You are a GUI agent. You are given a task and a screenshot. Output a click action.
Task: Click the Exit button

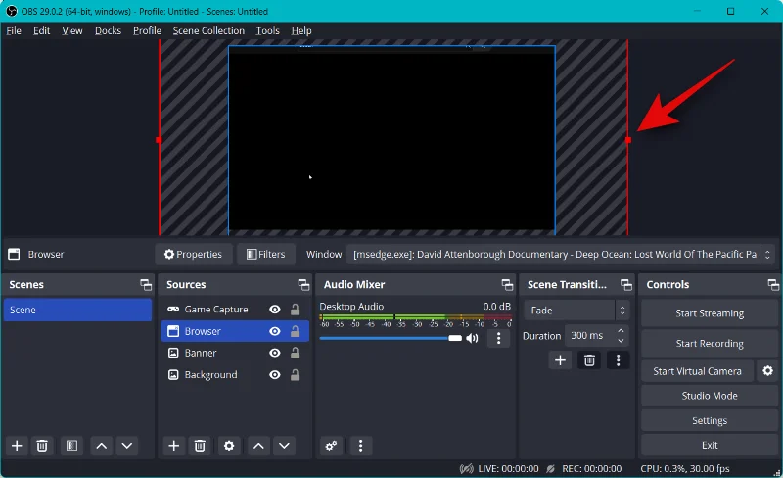710,445
